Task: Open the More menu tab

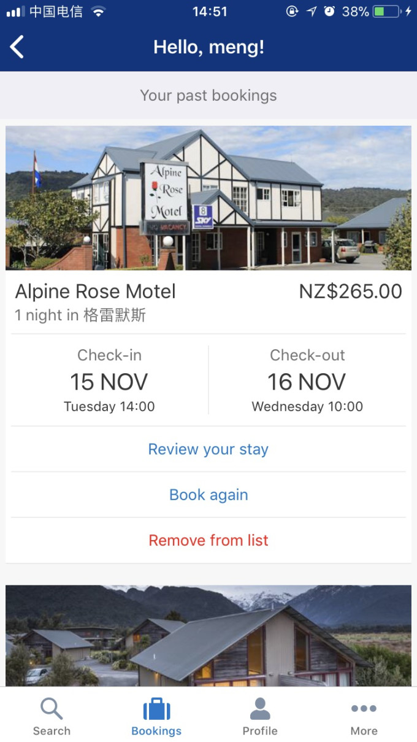Action: 364,716
